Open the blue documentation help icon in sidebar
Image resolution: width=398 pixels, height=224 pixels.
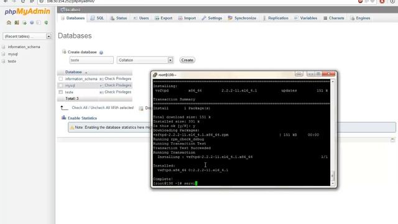(32, 22)
